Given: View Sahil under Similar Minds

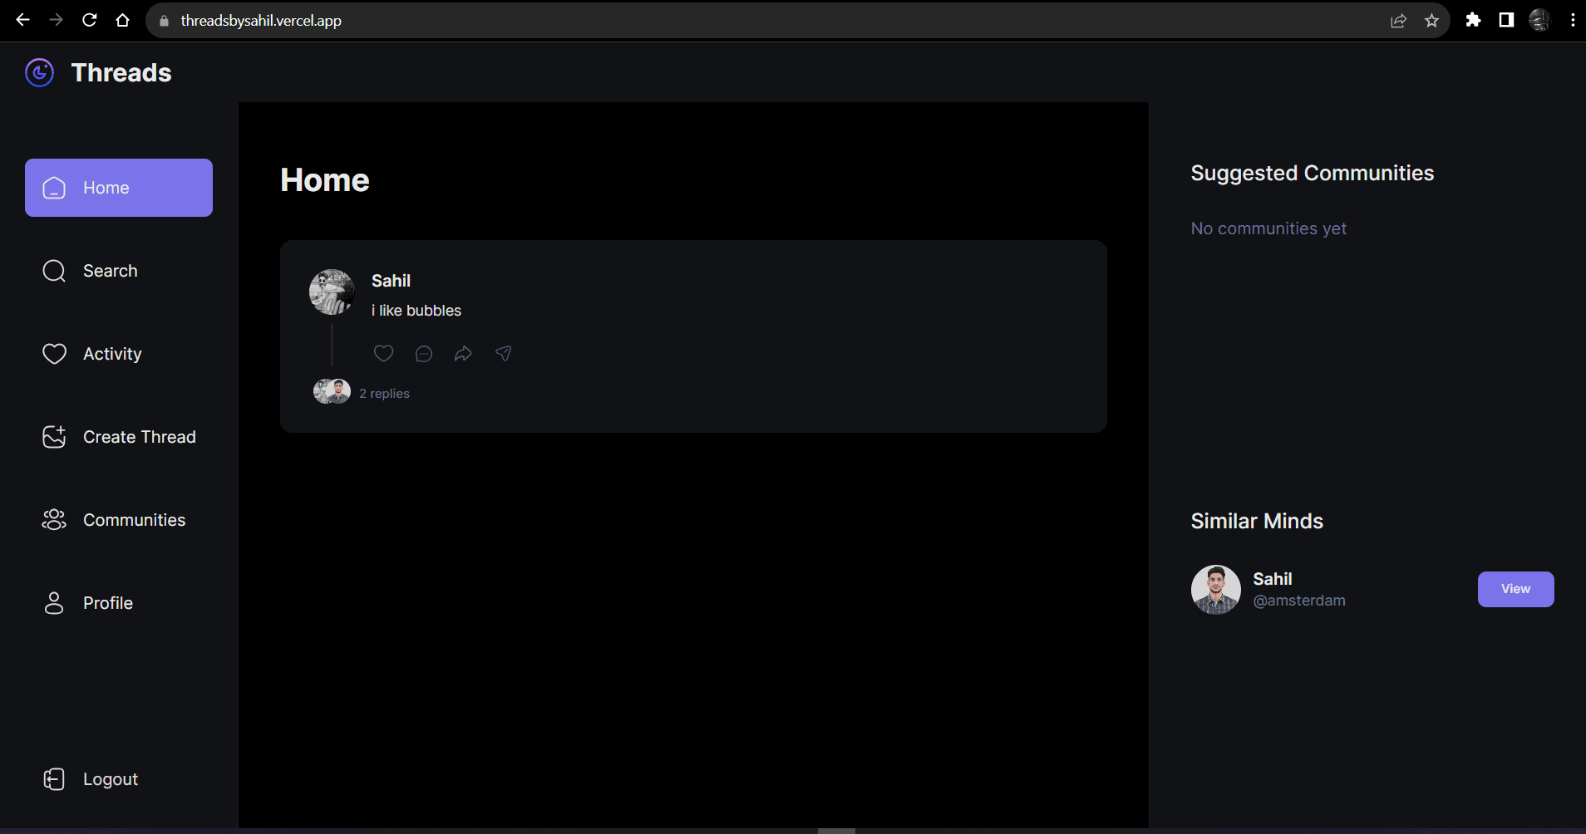Looking at the screenshot, I should pos(1515,589).
